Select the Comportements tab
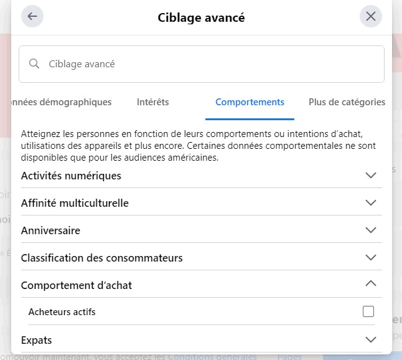Viewport: 402px width, 360px height. [x=250, y=102]
